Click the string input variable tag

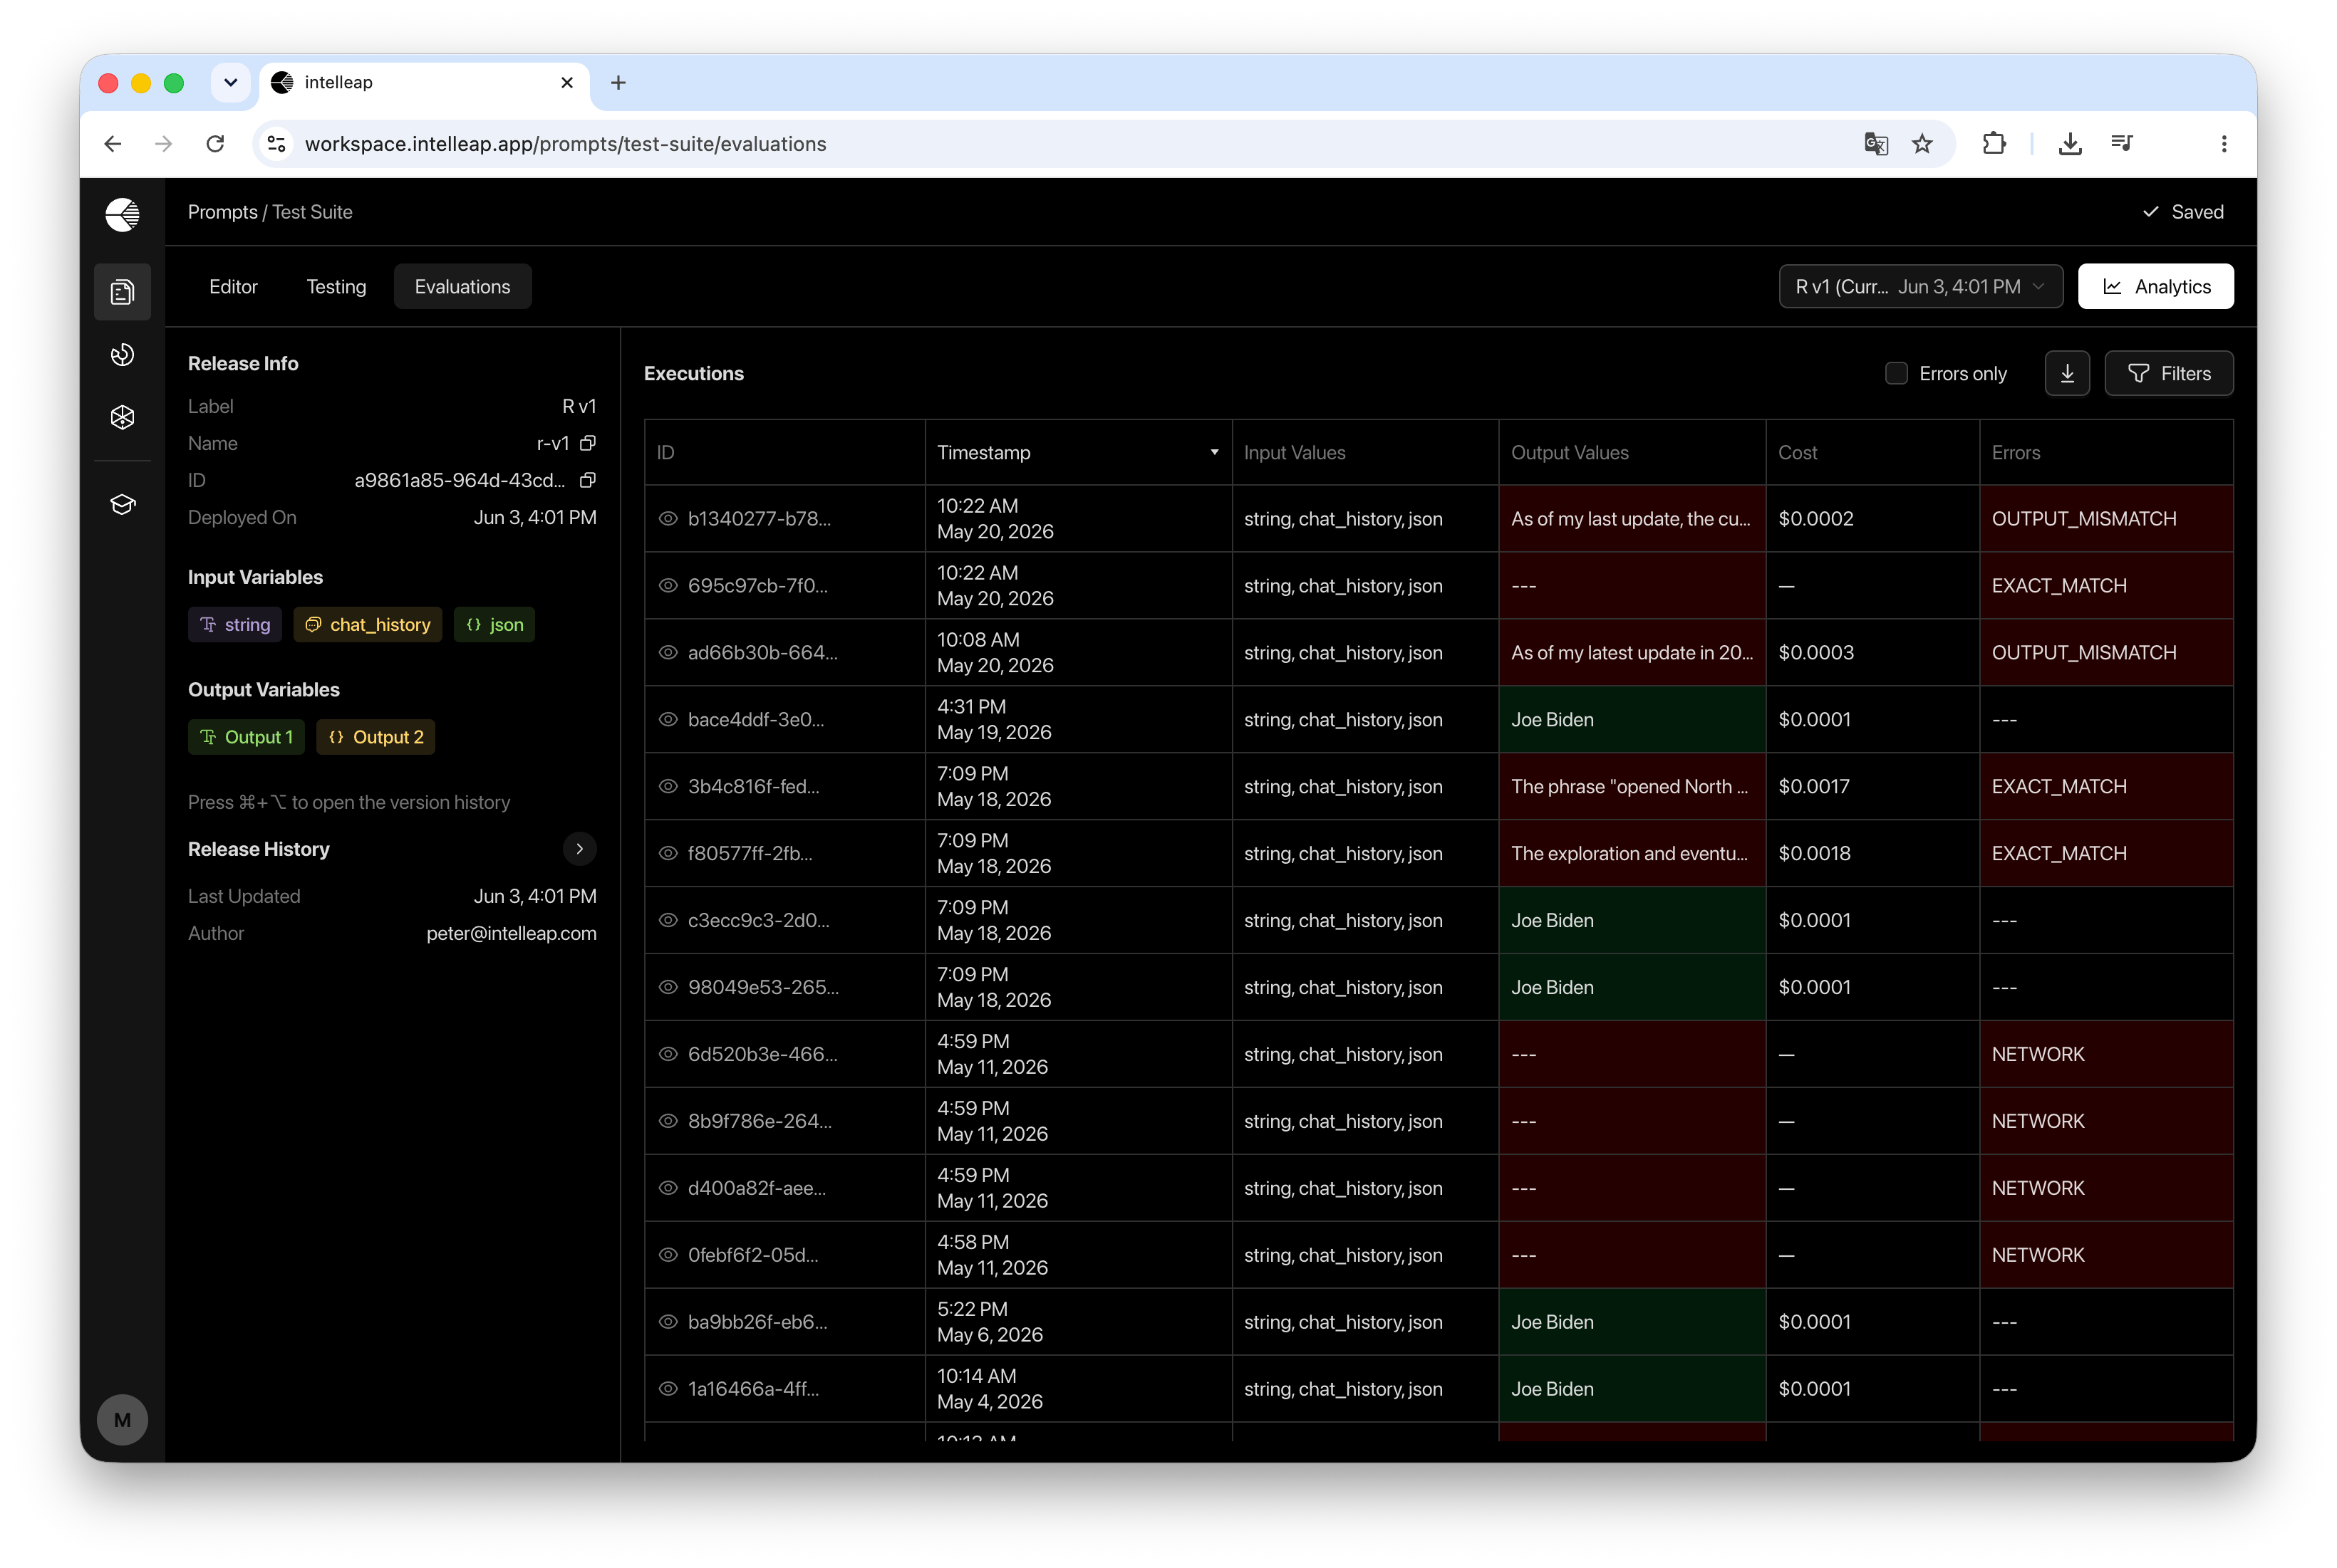tap(235, 624)
